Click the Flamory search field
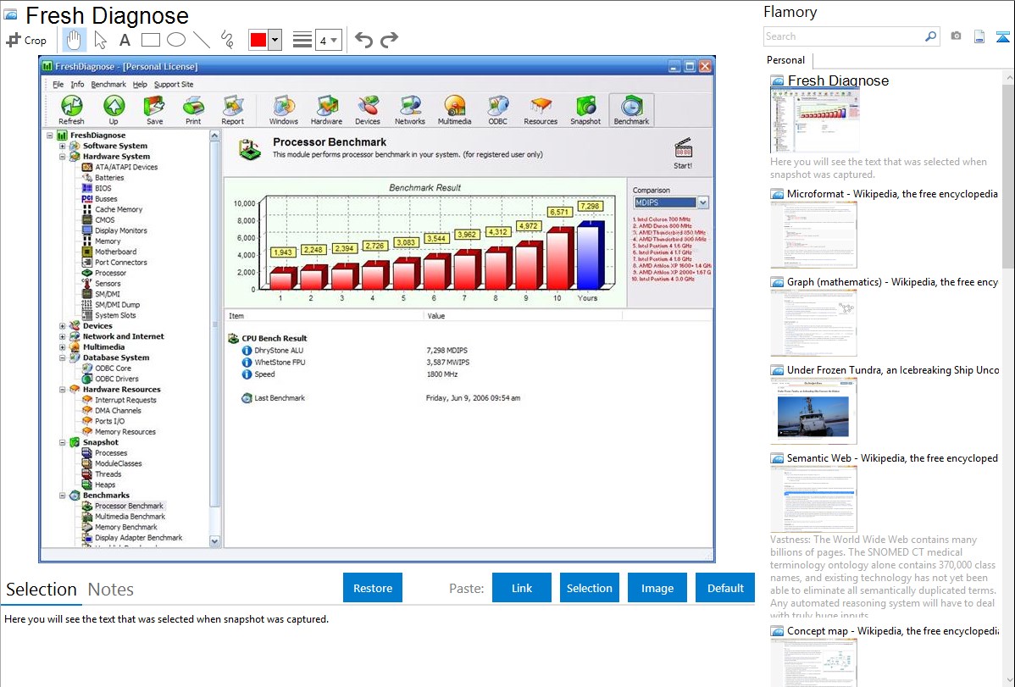Screen dimensions: 1015x687 [x=844, y=36]
